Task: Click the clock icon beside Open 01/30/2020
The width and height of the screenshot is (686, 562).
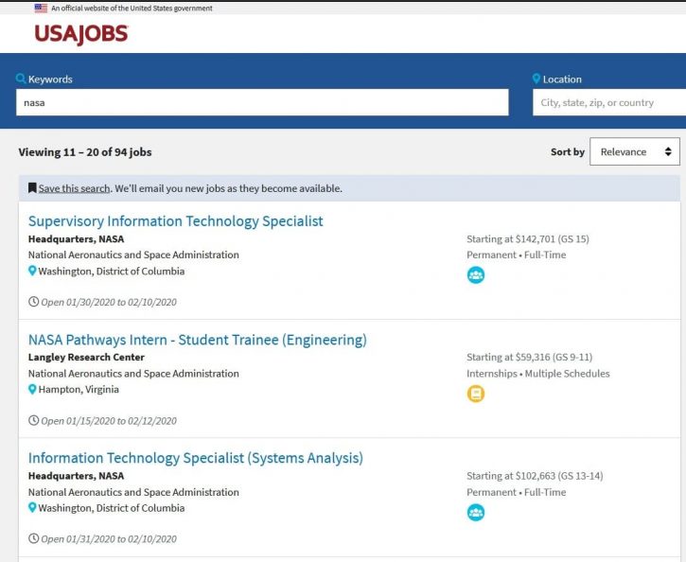Action: pos(34,302)
